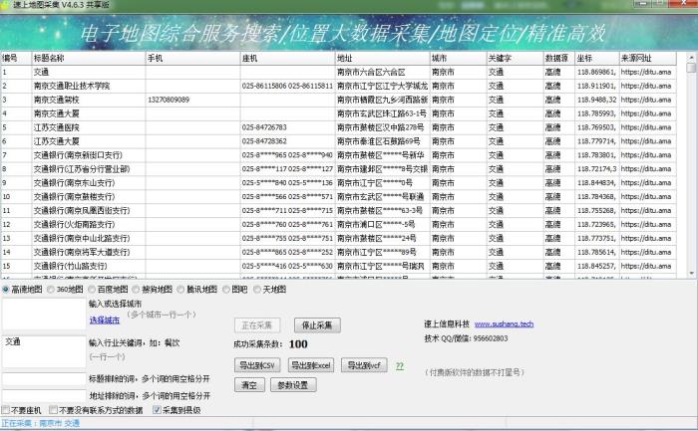Export contacts with 导出到vcf
This screenshot has height=431, width=698.
pos(364,365)
